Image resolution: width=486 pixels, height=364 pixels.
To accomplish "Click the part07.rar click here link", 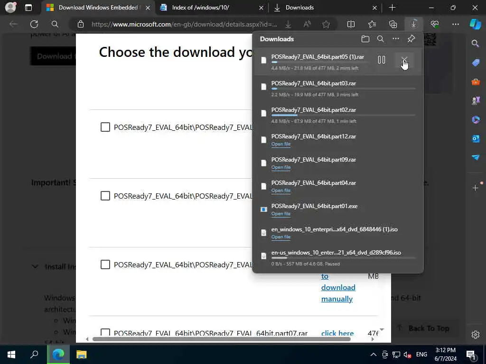I will tap(337, 333).
